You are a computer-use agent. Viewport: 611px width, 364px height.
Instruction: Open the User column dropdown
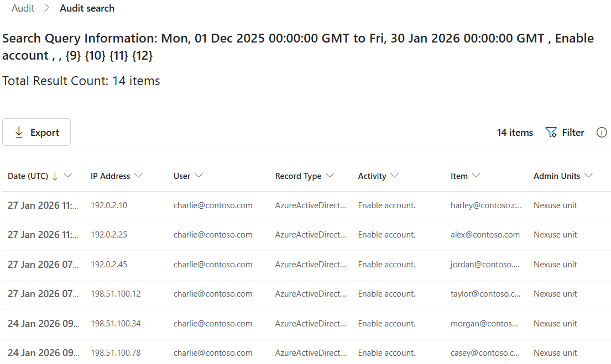tap(198, 176)
